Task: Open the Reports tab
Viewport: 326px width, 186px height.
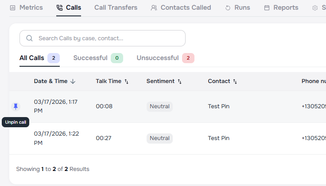Action: (x=281, y=8)
